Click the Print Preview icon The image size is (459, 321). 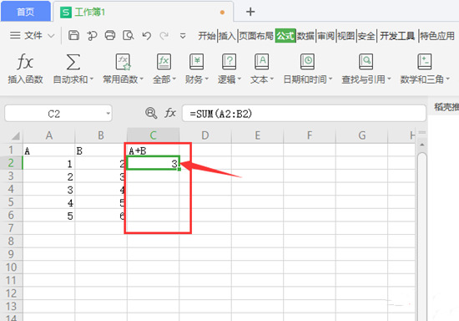129,35
